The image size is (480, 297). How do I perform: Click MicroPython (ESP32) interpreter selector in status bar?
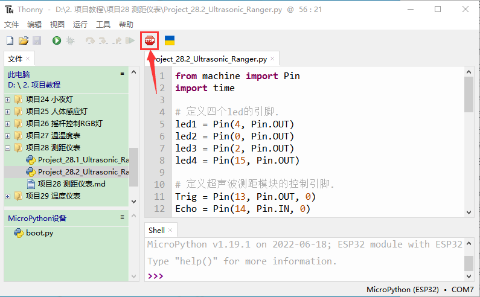[x=405, y=290]
